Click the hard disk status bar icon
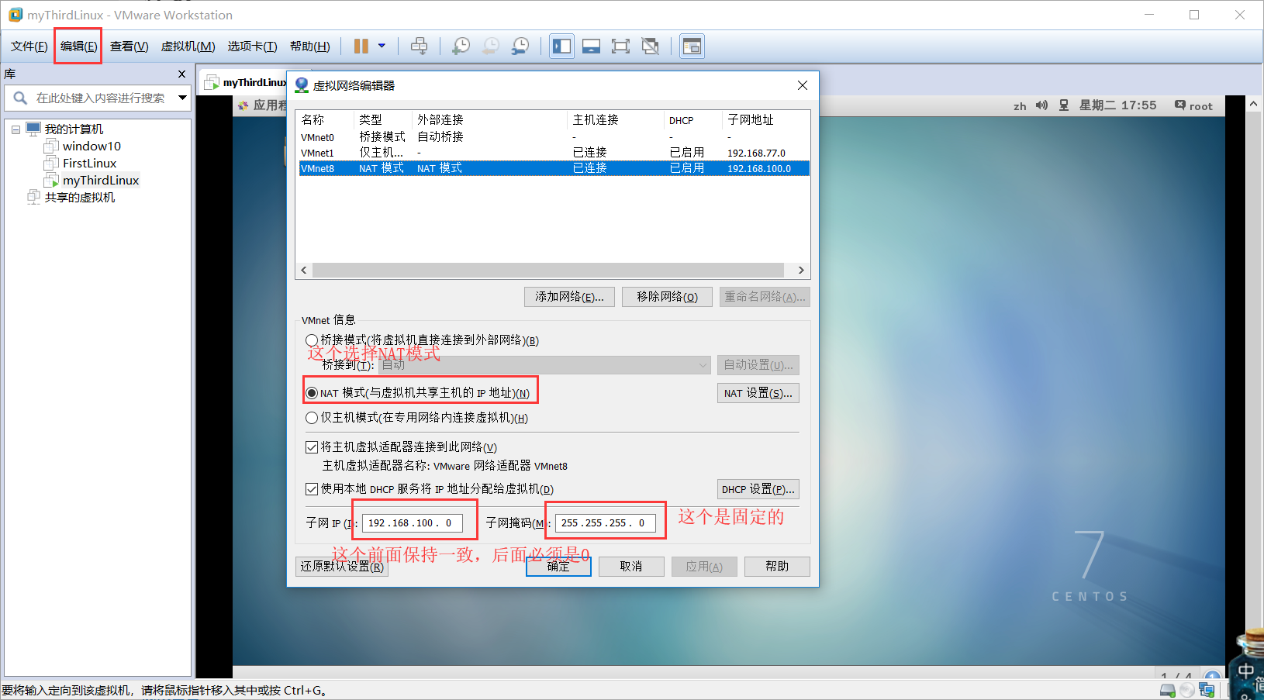This screenshot has height=700, width=1264. coord(1167,690)
